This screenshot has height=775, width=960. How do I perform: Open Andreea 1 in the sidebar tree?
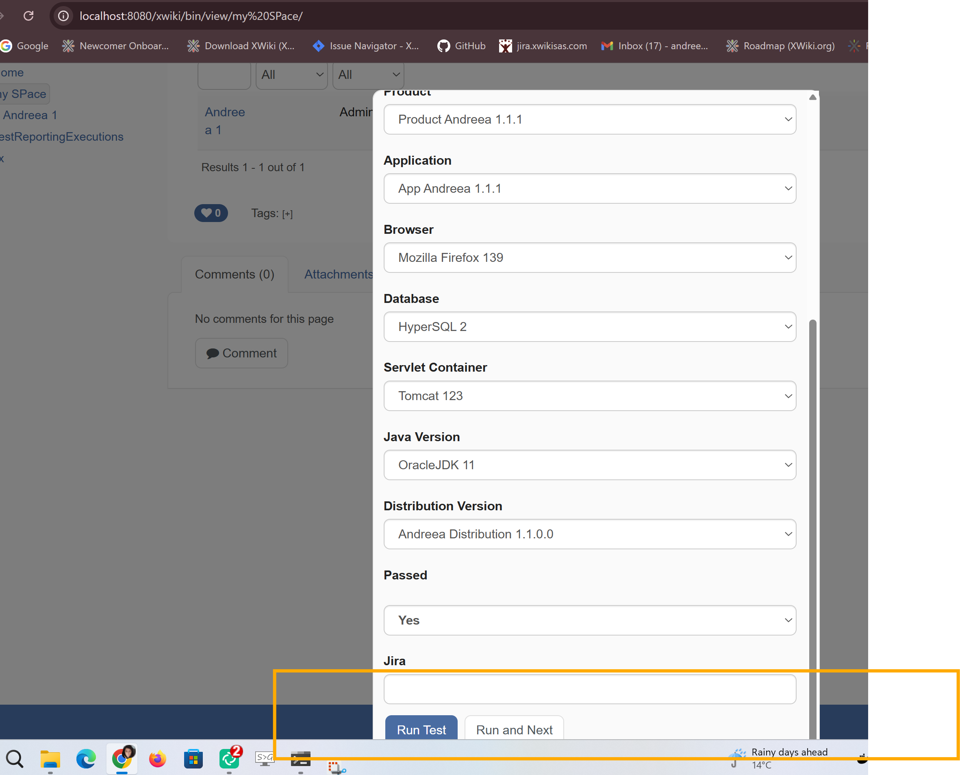[30, 115]
